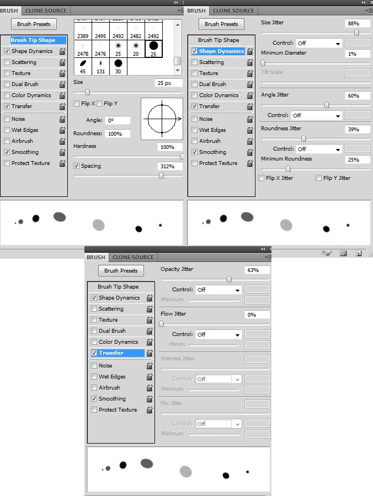
Task: Click Brush Presets button in Shape Dynamics panel
Action: [x=221, y=24]
